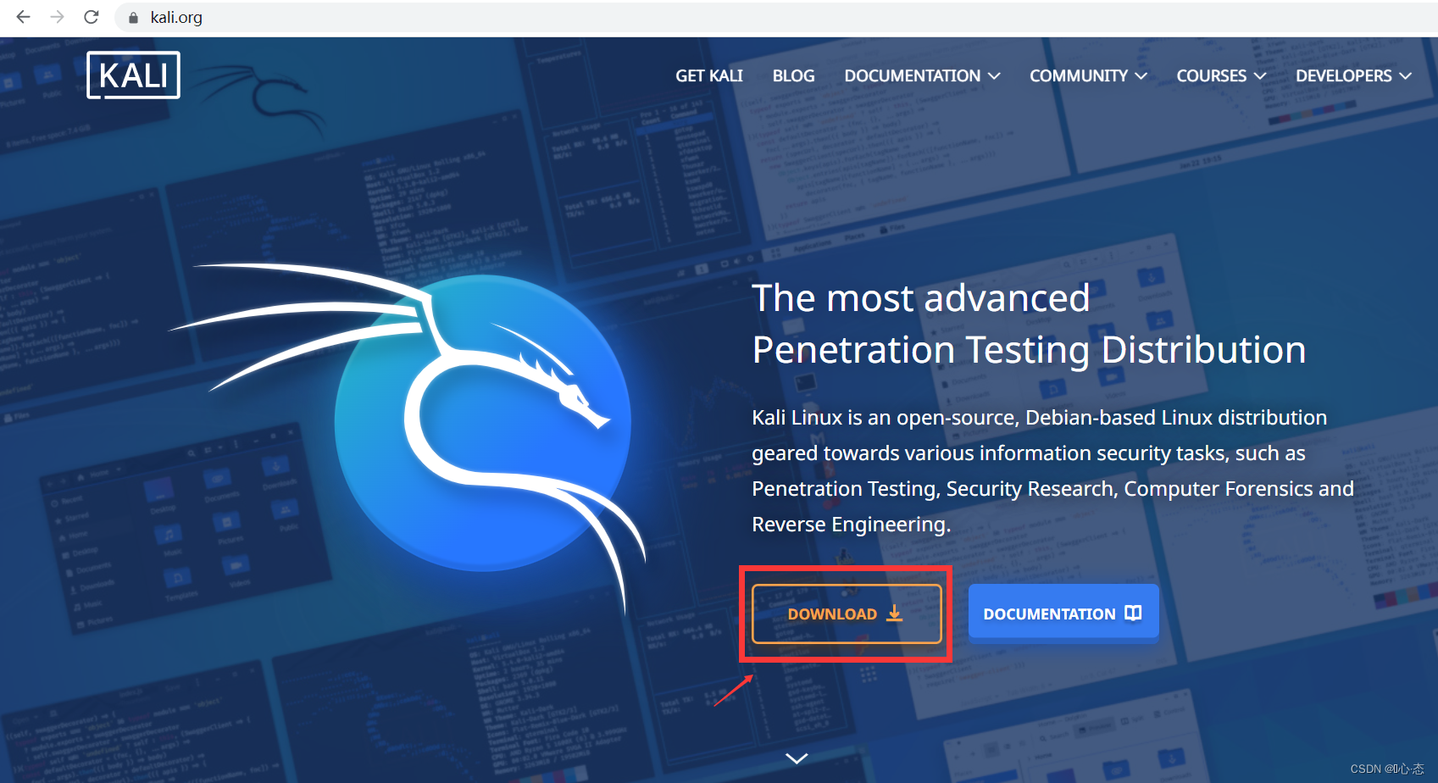Click the scroll-down chevron at the page bottom
This screenshot has width=1438, height=783.
coord(797,758)
